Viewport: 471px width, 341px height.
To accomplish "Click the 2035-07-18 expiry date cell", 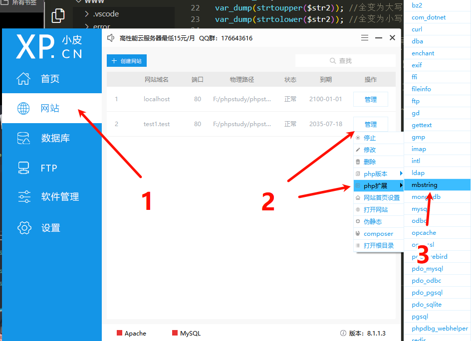I will (326, 124).
